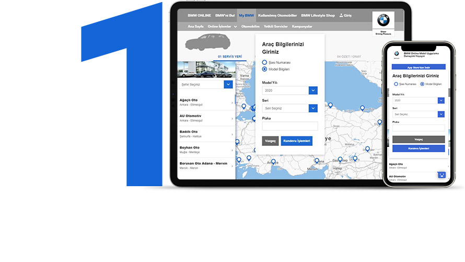Click Randevu İşlemleri button on the tablet
The image size is (465, 262).
pyautogui.click(x=297, y=141)
